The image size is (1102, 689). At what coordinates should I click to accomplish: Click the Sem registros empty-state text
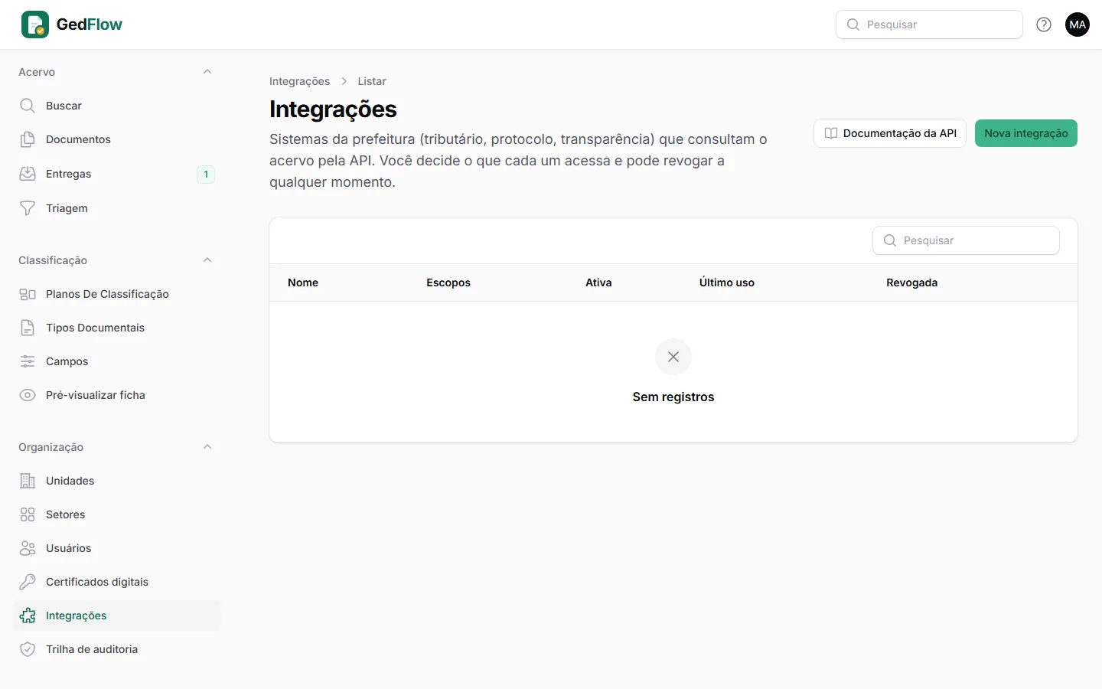tap(673, 397)
